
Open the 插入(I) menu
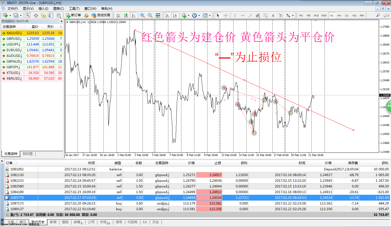pos(43,9)
